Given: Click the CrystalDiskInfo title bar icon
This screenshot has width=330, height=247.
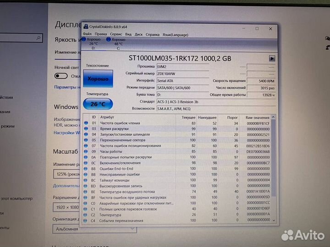Looking at the screenshot, I should [x=86, y=27].
